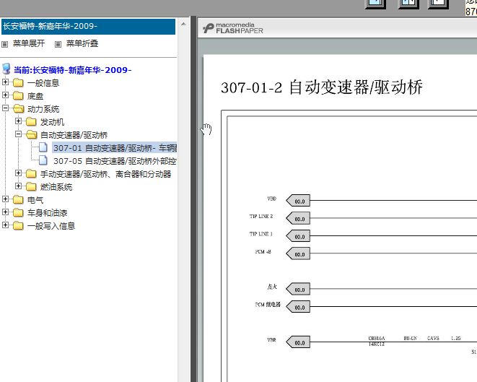Click 当前:长安福特-新嘉年华-2009- root link
The height and width of the screenshot is (382, 477).
[x=73, y=70]
